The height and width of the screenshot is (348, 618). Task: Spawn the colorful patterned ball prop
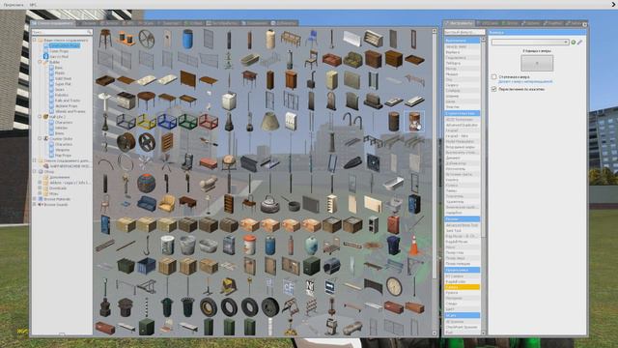pyautogui.click(x=147, y=183)
